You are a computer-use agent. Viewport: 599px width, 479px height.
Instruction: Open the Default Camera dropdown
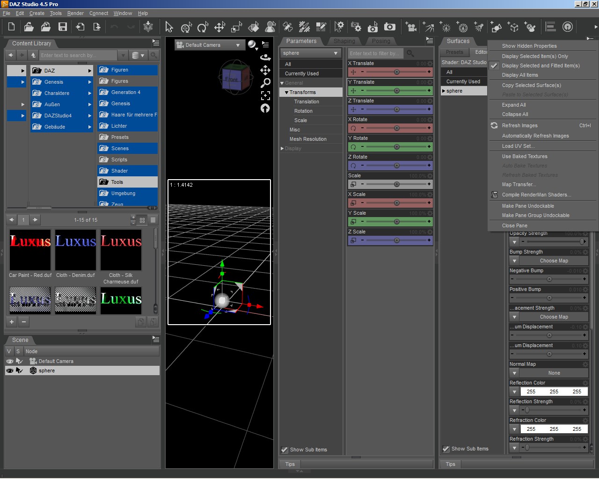click(x=209, y=45)
